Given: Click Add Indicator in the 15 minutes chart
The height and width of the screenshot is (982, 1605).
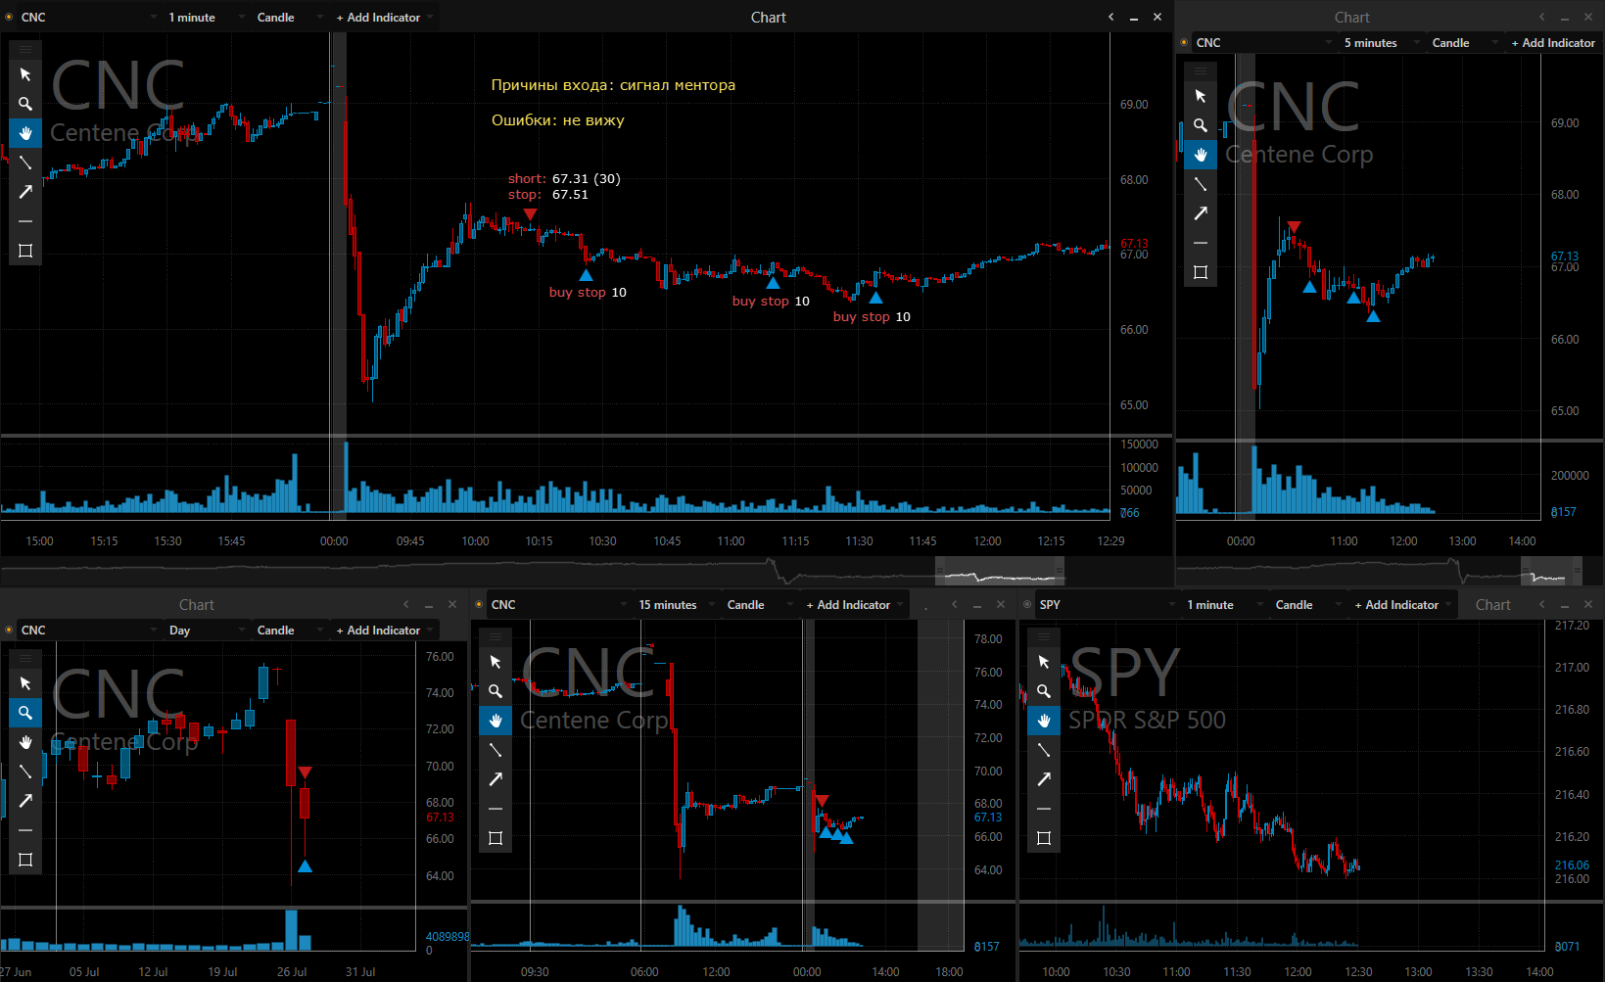Looking at the screenshot, I should pyautogui.click(x=854, y=605).
